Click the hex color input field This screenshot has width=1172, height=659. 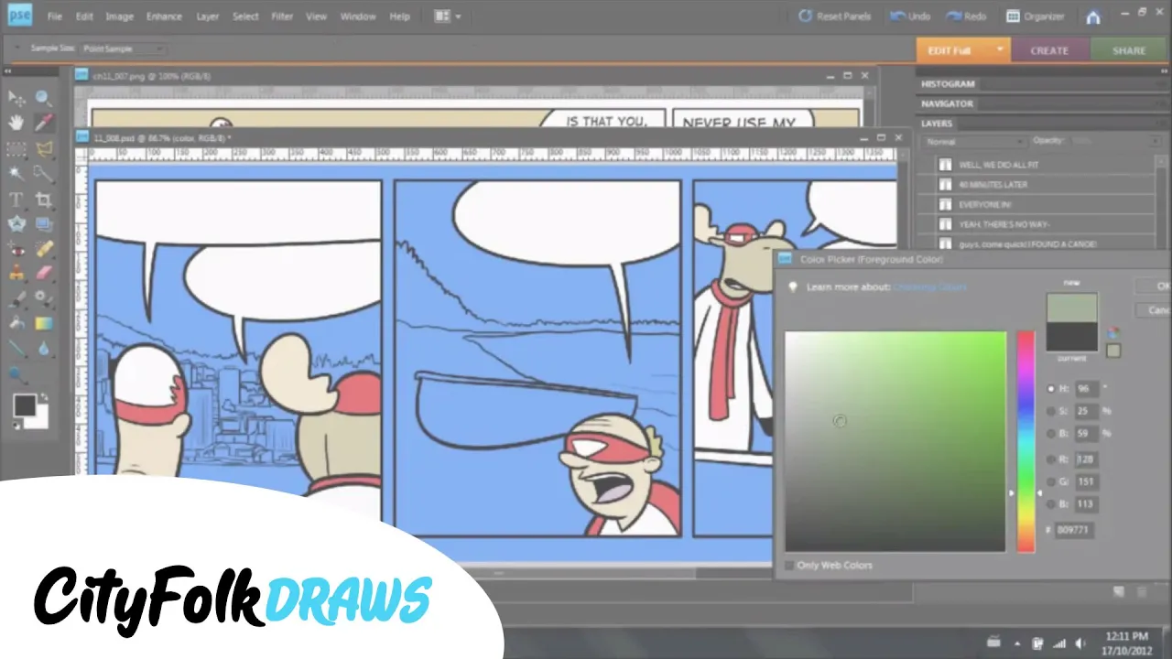[x=1073, y=530]
